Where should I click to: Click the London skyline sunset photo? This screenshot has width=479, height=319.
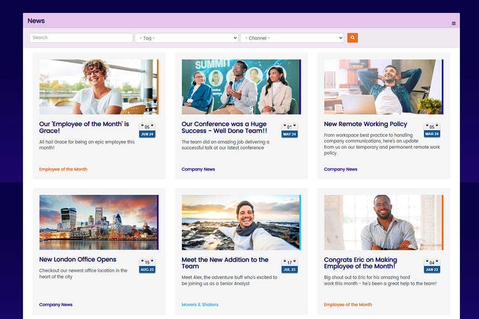tap(99, 222)
